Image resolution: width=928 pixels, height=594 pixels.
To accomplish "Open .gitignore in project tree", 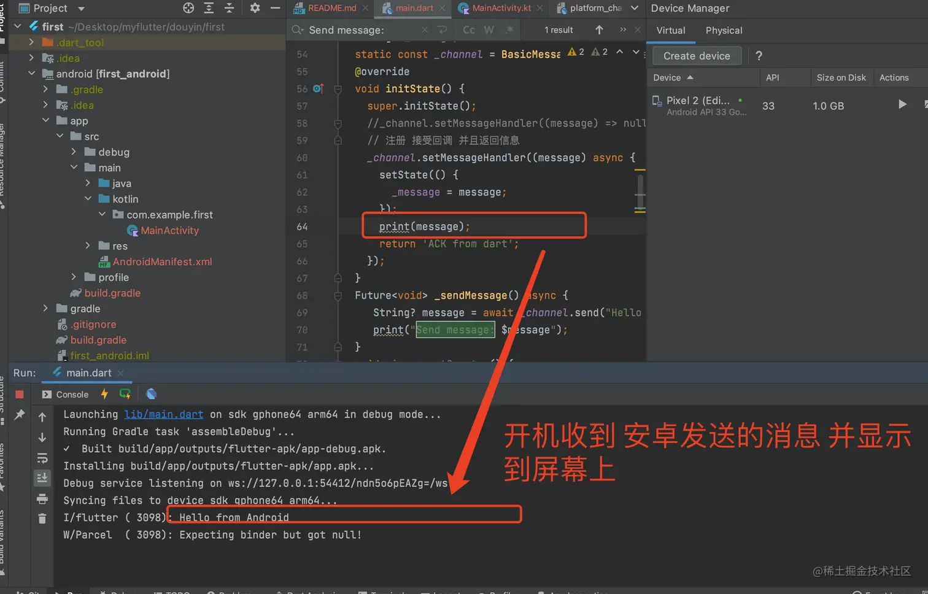I will click(93, 324).
